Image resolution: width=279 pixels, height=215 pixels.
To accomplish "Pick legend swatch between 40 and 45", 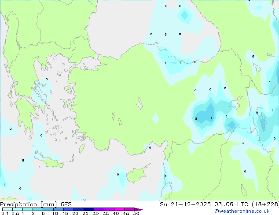I will pyautogui.click(x=119, y=209).
